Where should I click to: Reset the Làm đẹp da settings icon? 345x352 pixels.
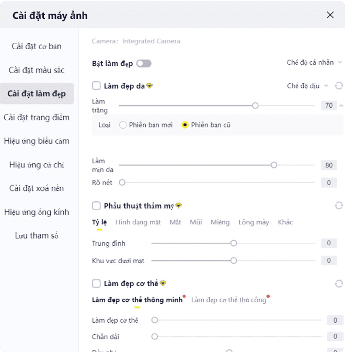(339, 86)
